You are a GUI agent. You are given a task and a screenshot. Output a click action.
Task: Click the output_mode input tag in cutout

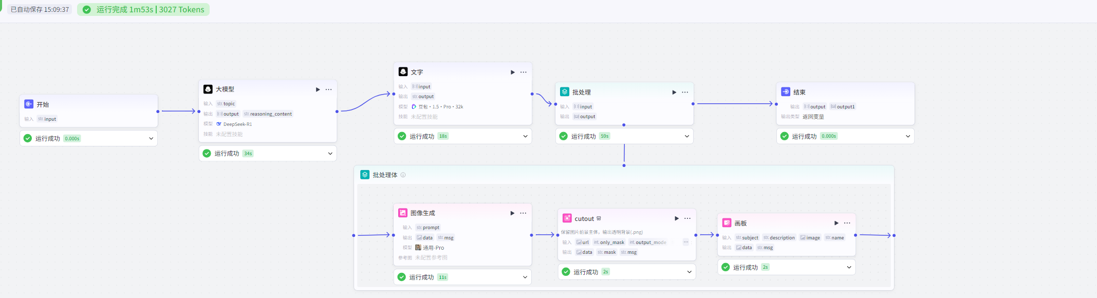(x=648, y=242)
